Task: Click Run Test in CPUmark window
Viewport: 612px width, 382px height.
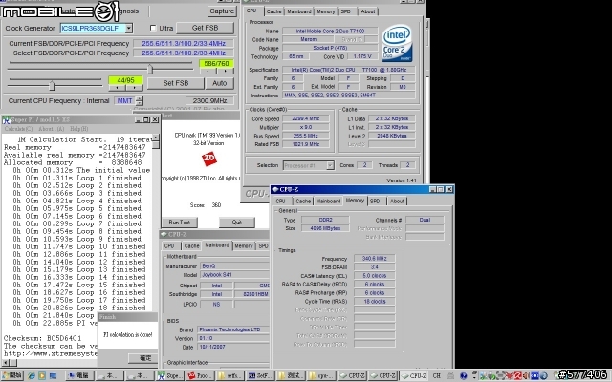Action: 179,223
